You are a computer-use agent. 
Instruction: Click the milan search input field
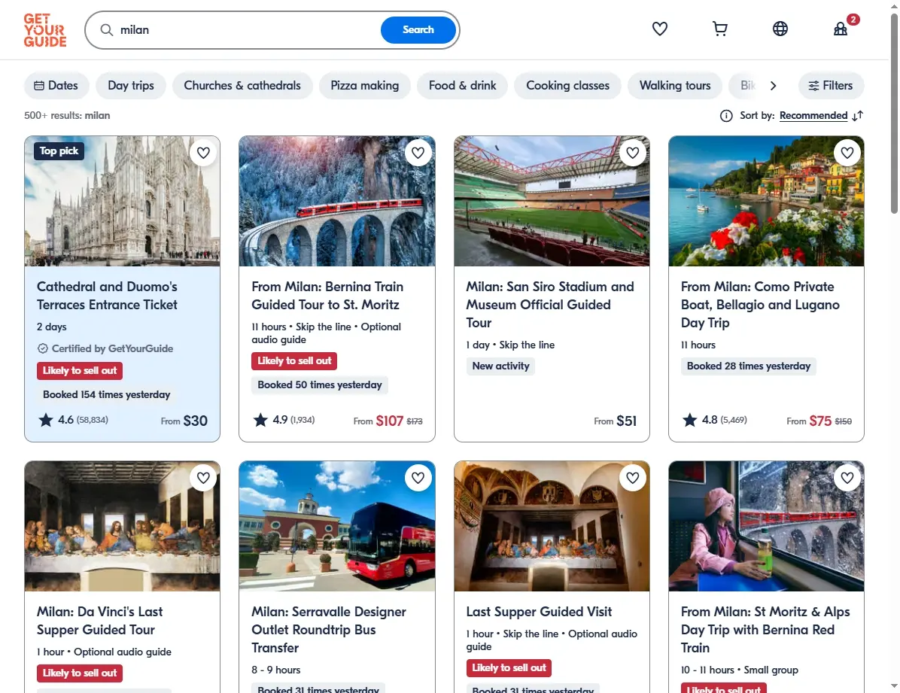(x=247, y=30)
